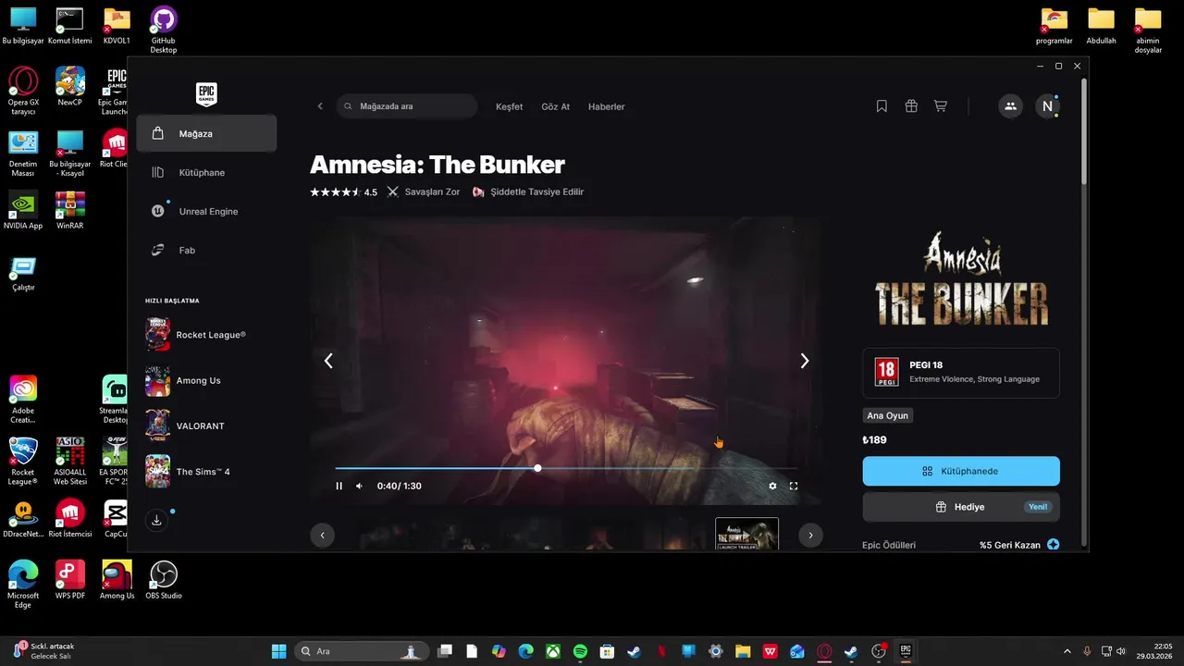Open the gift box icon in header
The image size is (1184, 666).
click(x=911, y=106)
